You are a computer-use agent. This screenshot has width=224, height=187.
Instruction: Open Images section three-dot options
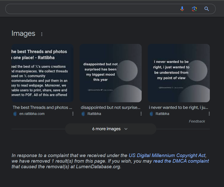(x=42, y=34)
